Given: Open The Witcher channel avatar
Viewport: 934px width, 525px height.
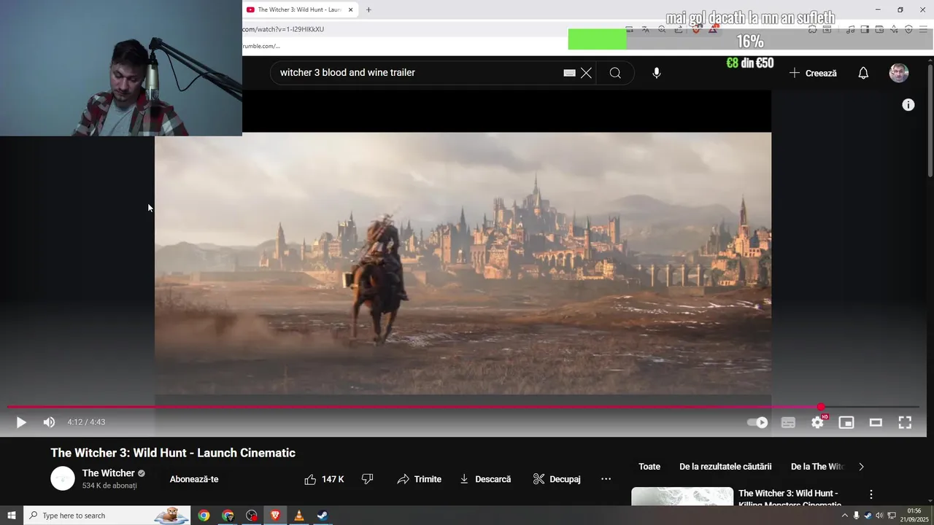Looking at the screenshot, I should click(x=63, y=478).
